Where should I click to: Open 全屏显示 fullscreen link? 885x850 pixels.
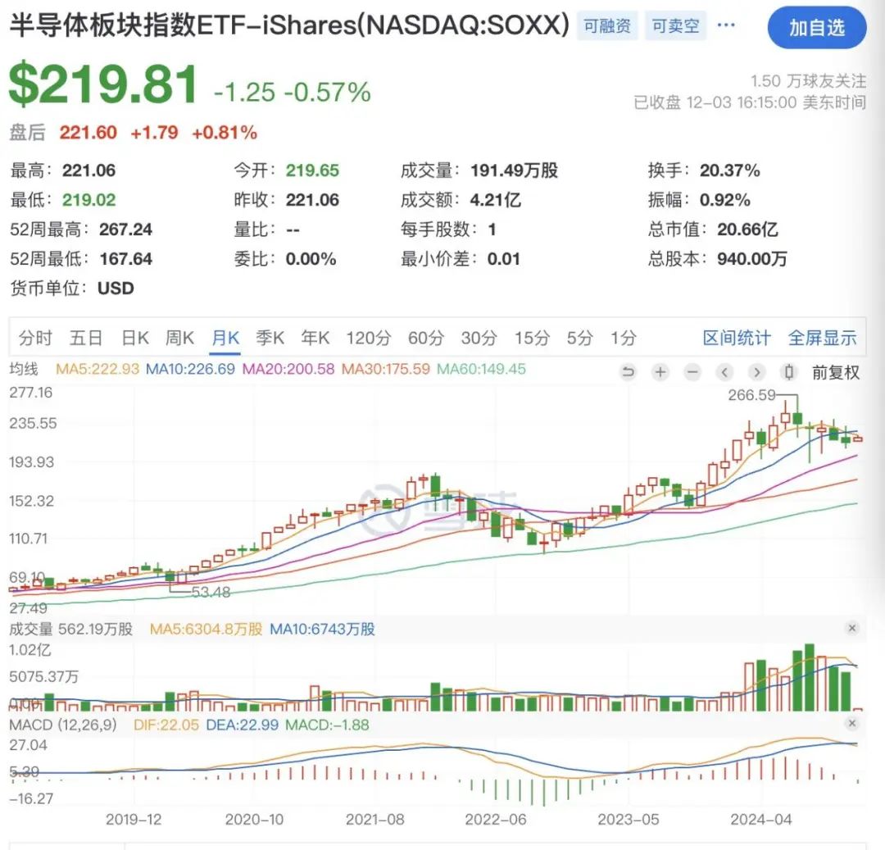823,338
